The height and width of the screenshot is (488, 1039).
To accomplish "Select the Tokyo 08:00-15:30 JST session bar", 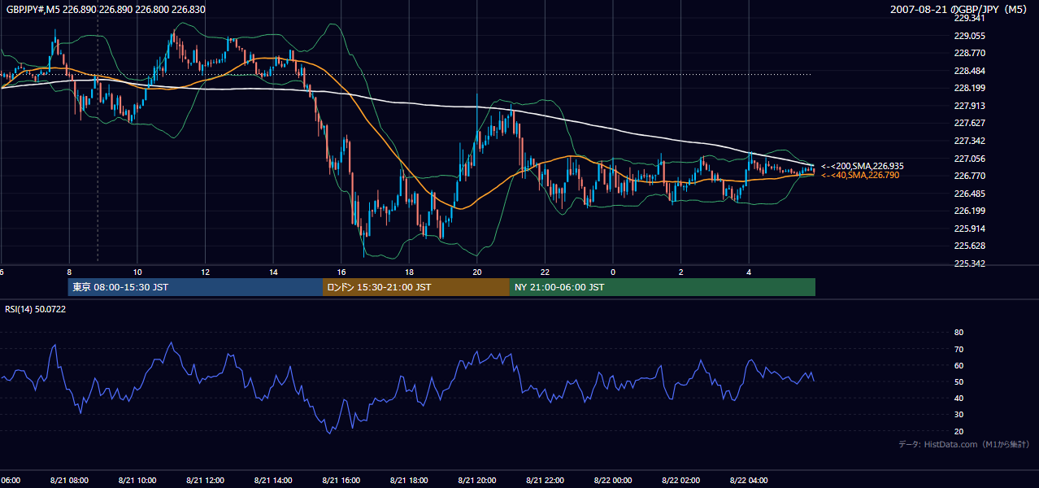I will click(196, 287).
